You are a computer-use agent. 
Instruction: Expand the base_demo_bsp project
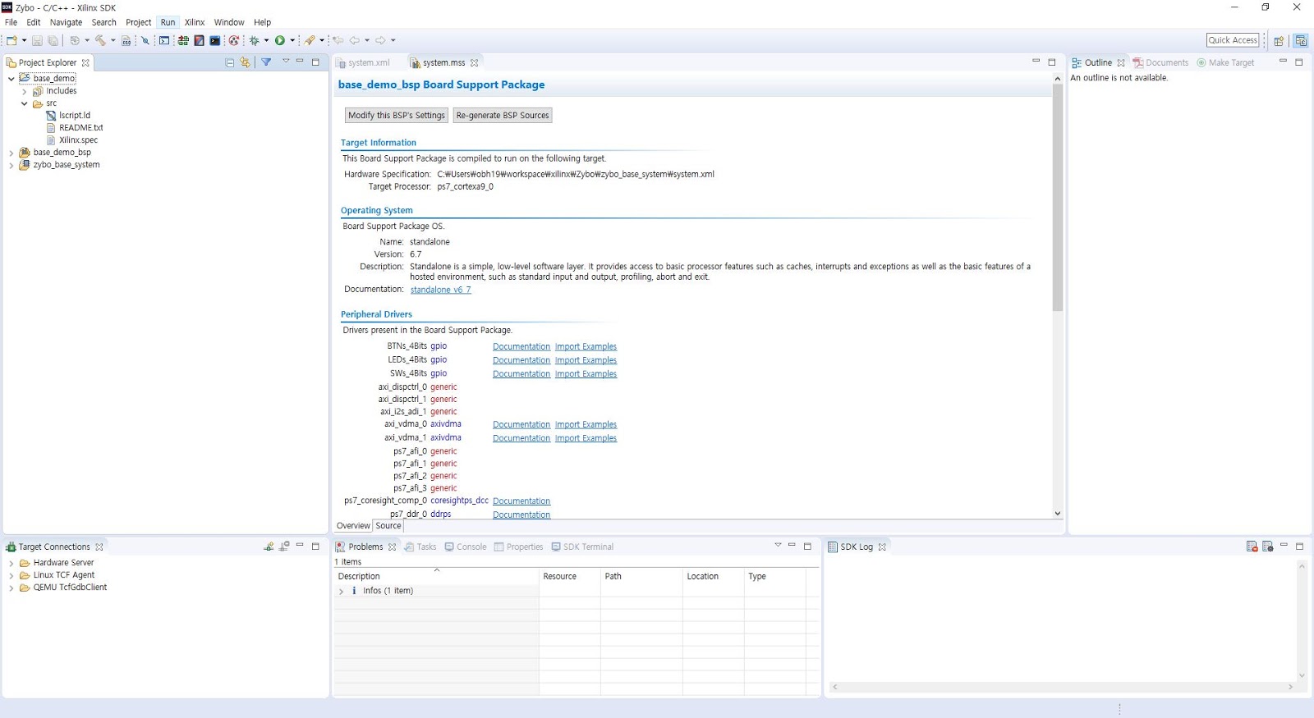(x=11, y=153)
